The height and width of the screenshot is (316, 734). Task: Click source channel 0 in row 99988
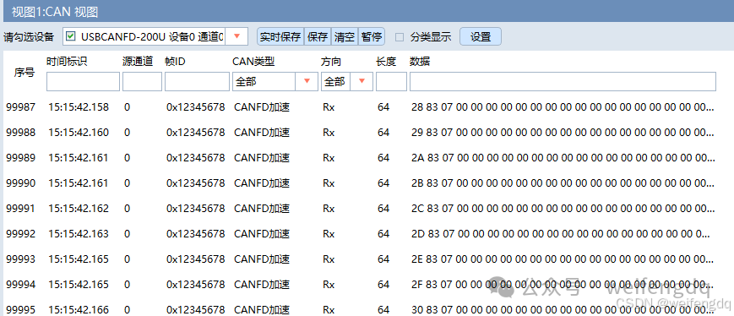128,133
